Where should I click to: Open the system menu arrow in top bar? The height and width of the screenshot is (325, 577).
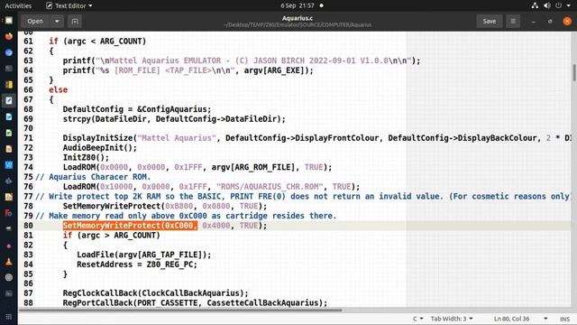[569, 5]
